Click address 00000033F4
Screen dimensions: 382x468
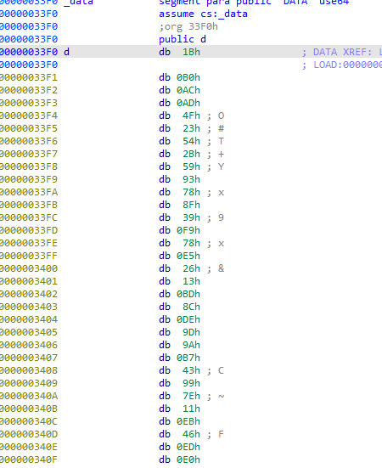29,116
